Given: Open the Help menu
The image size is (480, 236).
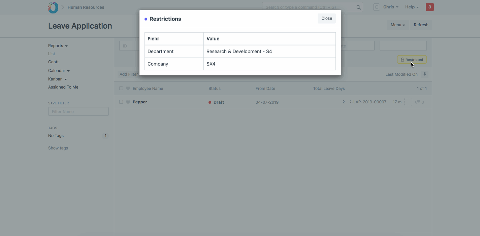Looking at the screenshot, I should tap(412, 7).
